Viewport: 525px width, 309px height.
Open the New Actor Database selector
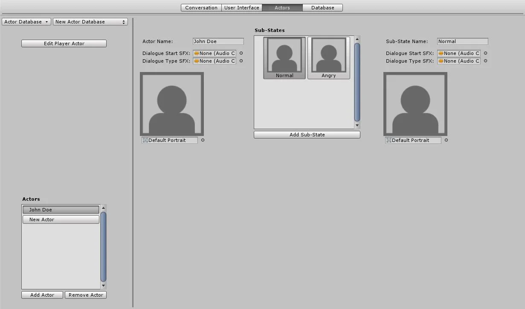click(90, 21)
